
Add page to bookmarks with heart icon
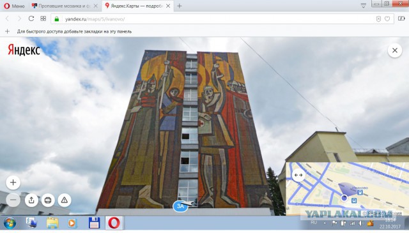pyautogui.click(x=387, y=19)
